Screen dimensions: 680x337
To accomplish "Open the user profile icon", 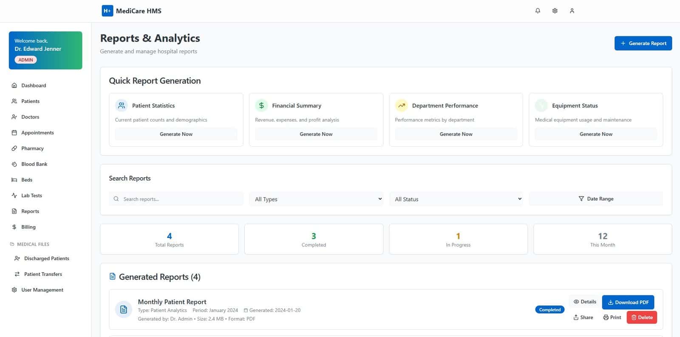I will coord(572,11).
